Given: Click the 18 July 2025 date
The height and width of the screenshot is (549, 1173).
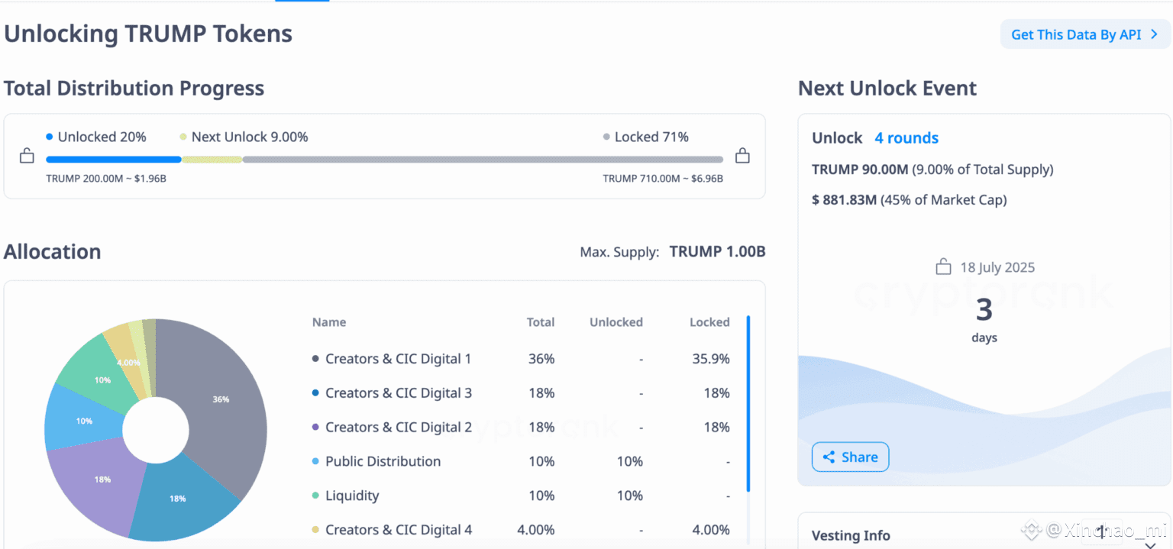Looking at the screenshot, I should pyautogui.click(x=997, y=267).
